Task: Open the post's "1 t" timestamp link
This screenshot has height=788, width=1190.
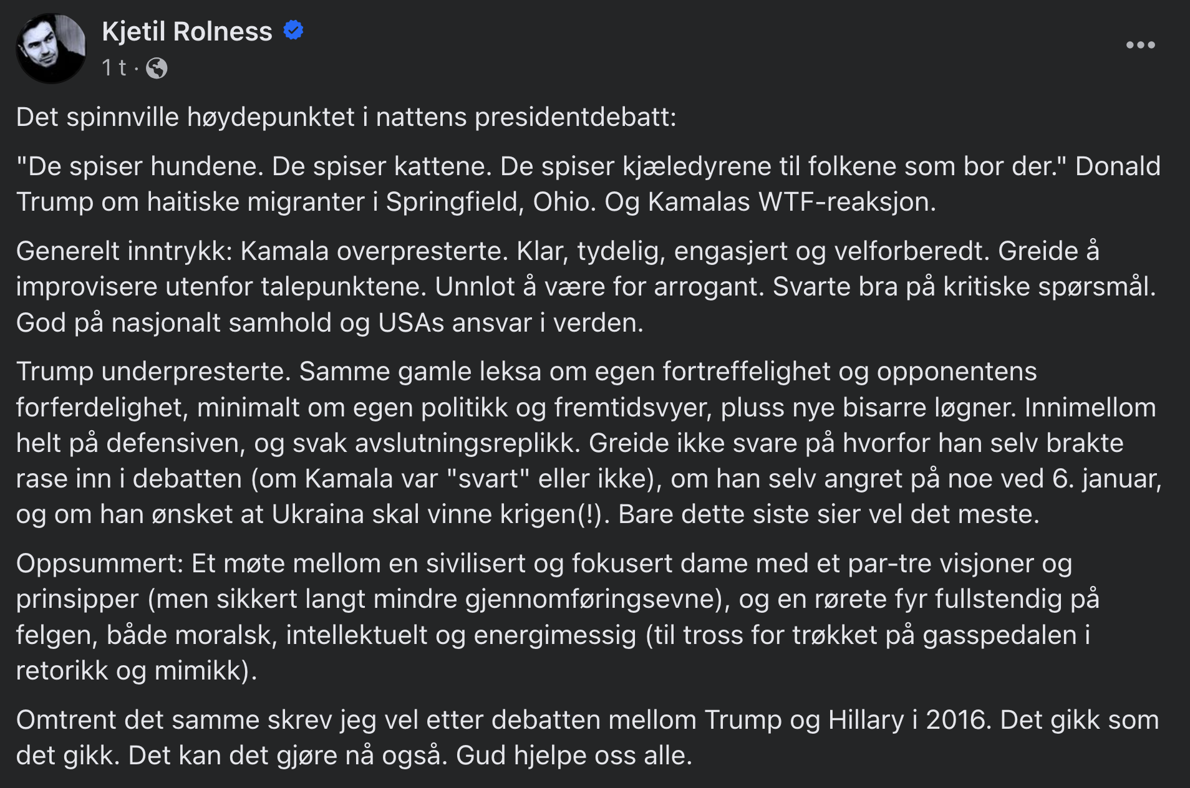Action: click(x=114, y=67)
